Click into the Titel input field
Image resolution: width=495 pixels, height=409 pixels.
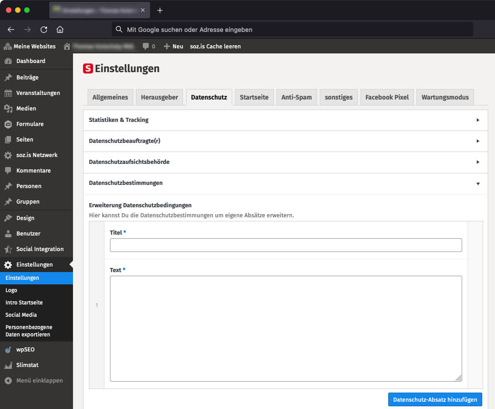pyautogui.click(x=286, y=245)
